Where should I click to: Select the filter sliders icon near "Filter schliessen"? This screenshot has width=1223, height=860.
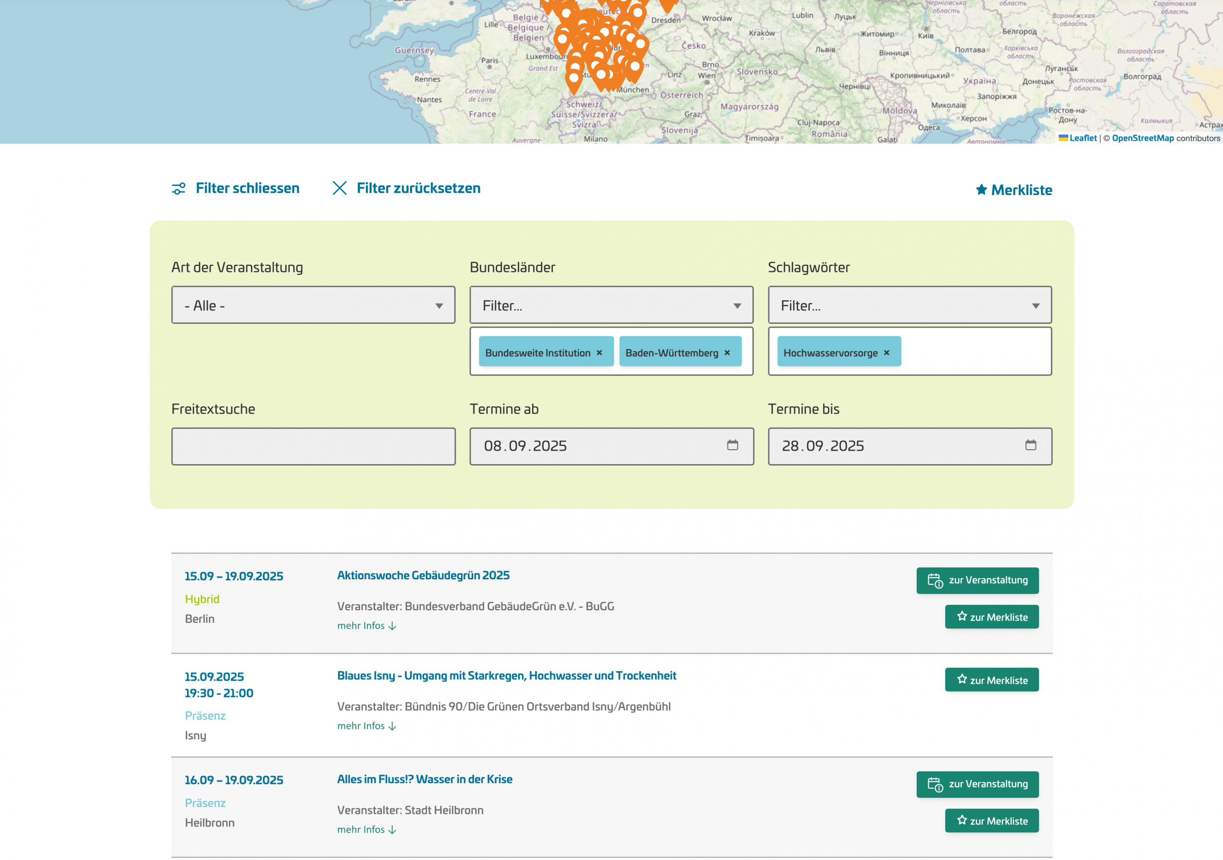point(177,188)
